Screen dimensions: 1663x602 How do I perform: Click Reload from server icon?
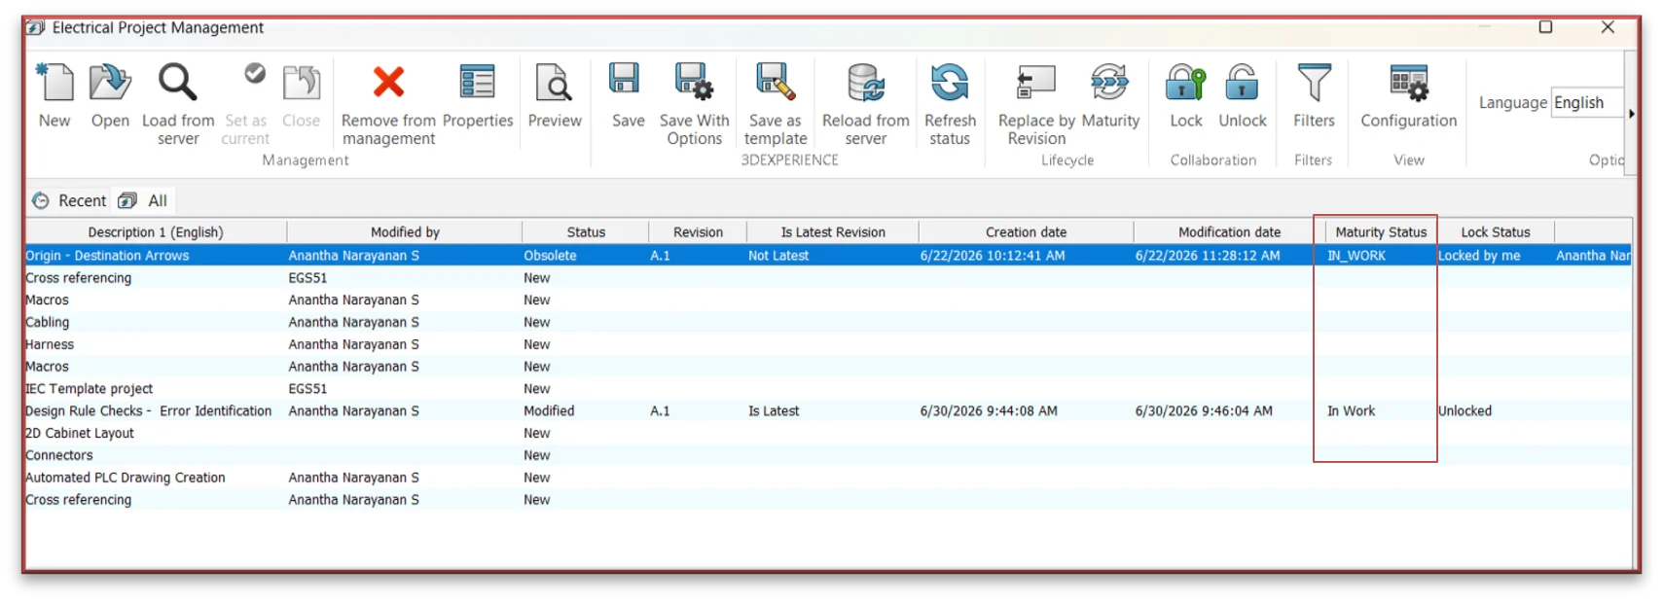[x=865, y=83]
